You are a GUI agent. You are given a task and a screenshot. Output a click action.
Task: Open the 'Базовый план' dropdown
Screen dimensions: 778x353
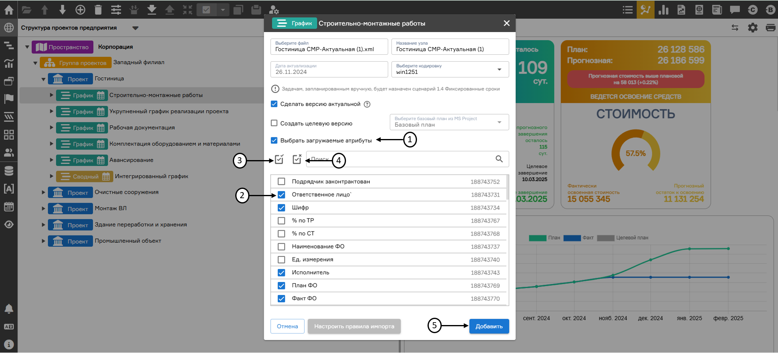point(449,122)
